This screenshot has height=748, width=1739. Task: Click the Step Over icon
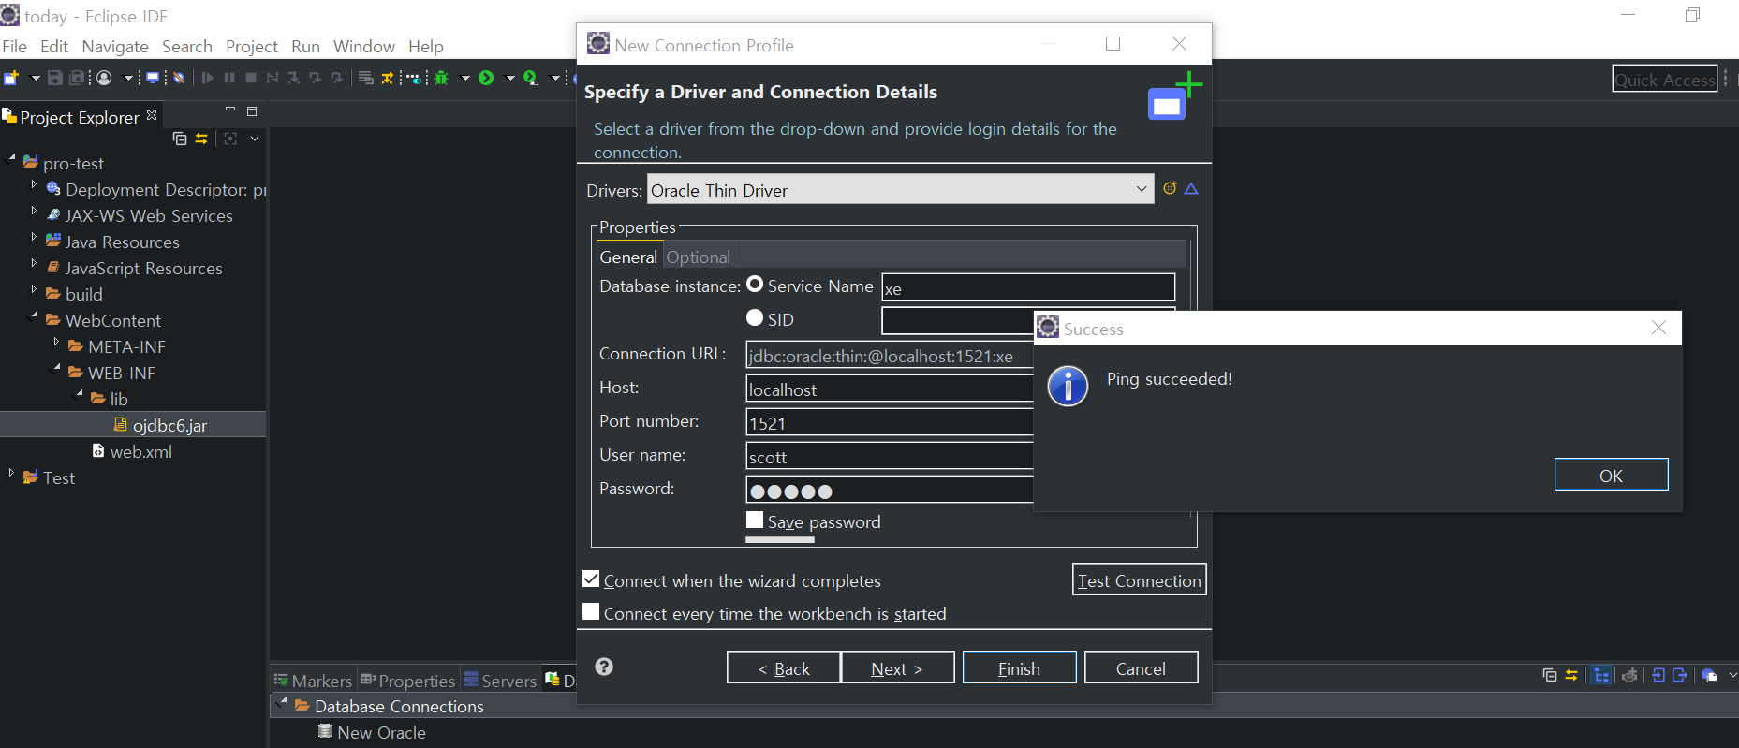pos(315,79)
